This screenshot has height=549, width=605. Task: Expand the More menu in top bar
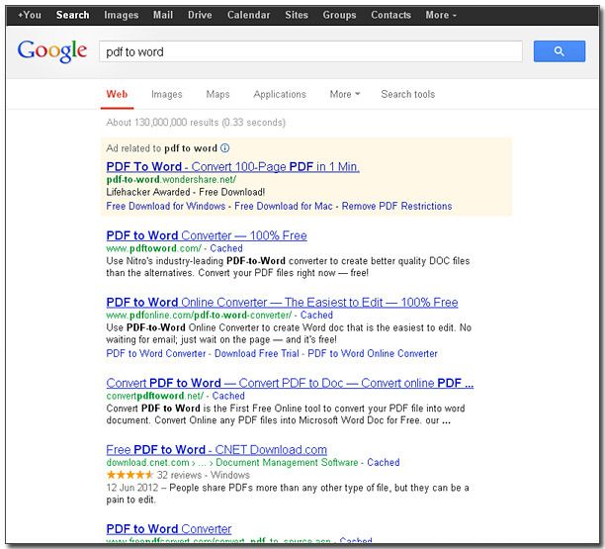tap(441, 15)
